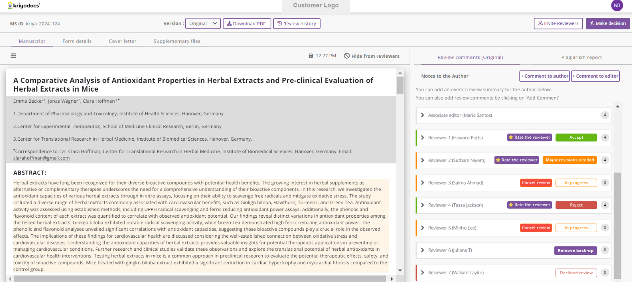Click clarahoffman@gmail.com email link
The image size is (632, 282).
click(x=41, y=158)
